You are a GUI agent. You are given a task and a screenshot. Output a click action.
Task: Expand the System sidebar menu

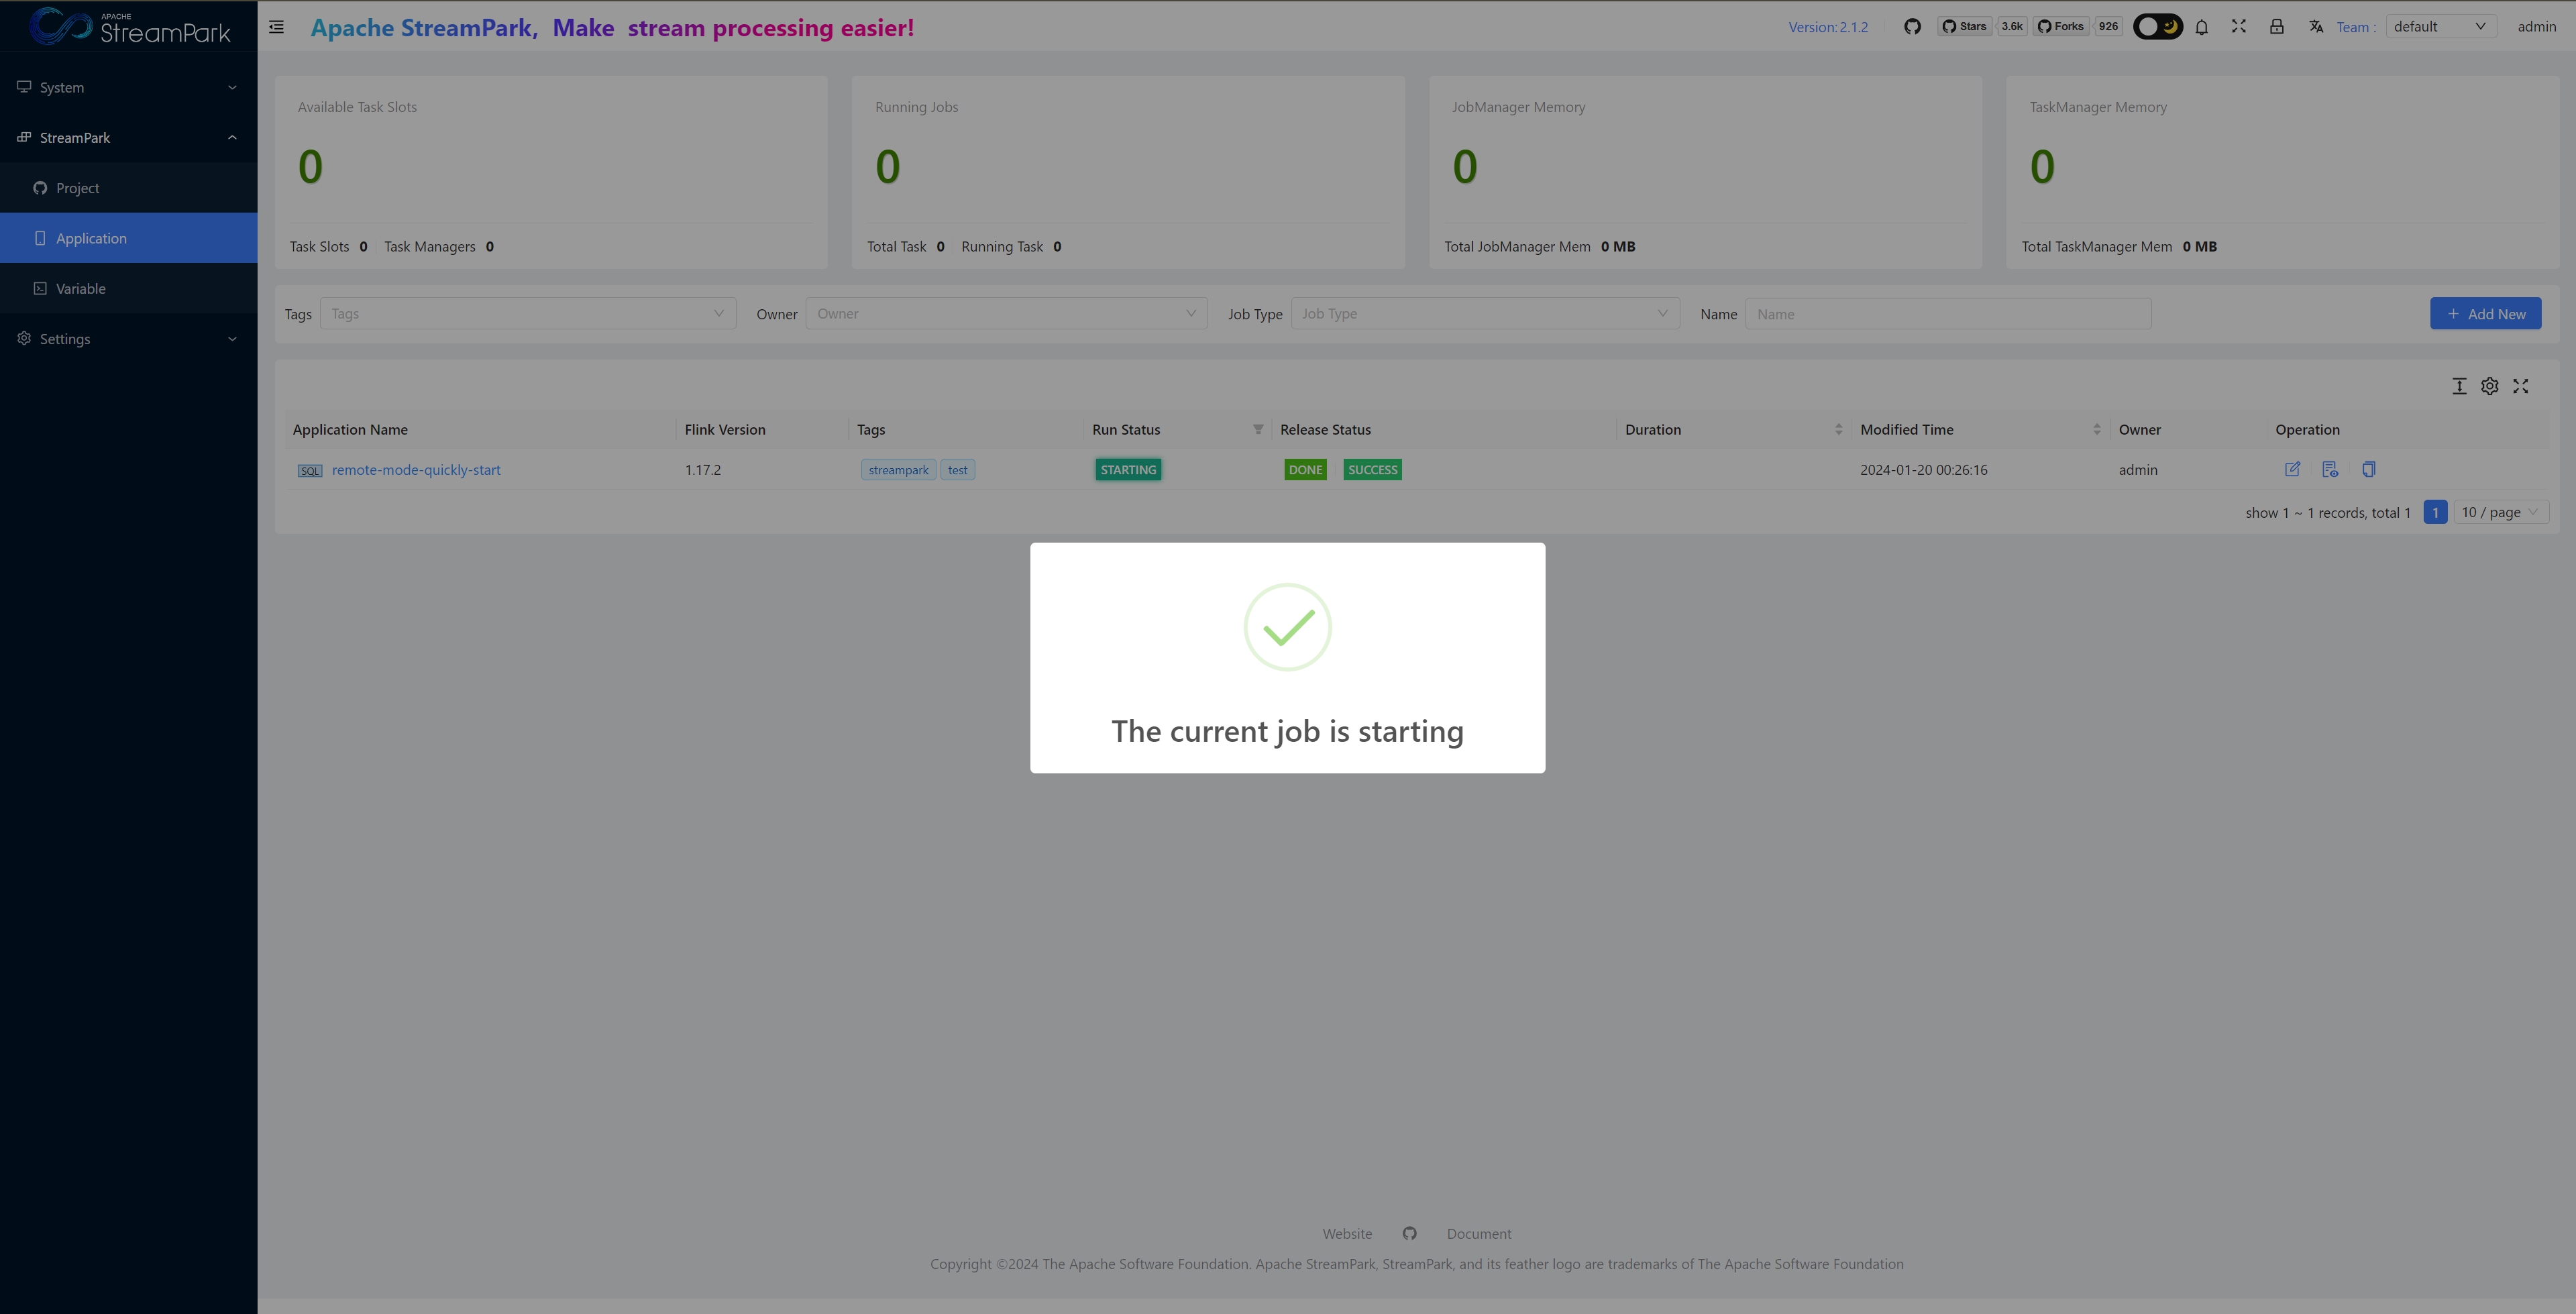tap(128, 87)
